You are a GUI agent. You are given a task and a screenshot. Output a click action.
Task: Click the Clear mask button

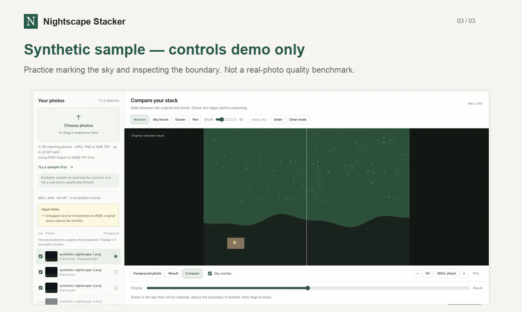point(298,119)
